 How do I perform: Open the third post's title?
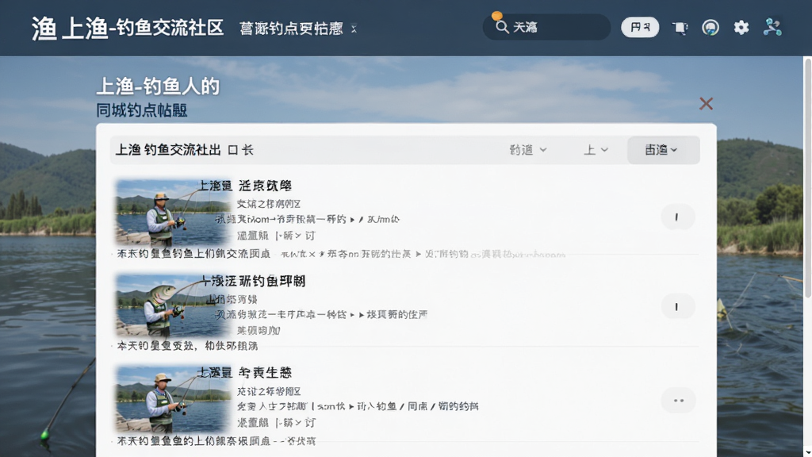click(x=246, y=372)
